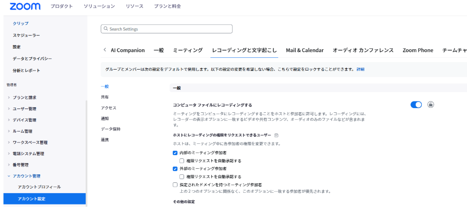The image size is (467, 212).
Task: Switch to the 一般 settings tab
Action: pos(159,50)
